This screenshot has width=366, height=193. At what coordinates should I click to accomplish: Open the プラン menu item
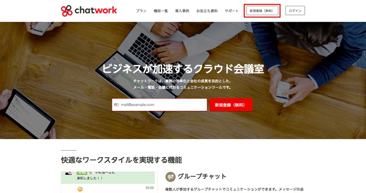[141, 11]
